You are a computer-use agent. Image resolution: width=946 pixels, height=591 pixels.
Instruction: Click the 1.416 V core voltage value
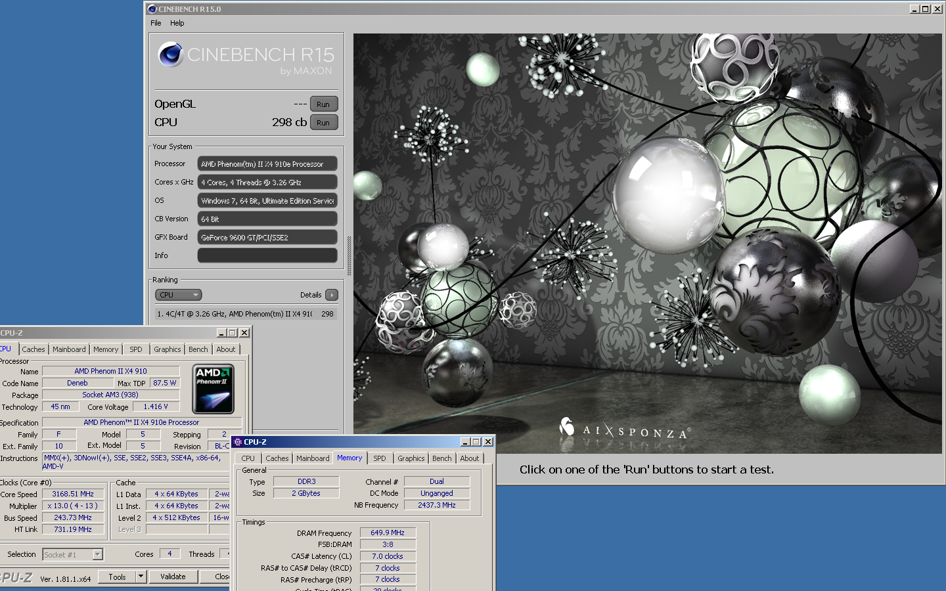(156, 406)
